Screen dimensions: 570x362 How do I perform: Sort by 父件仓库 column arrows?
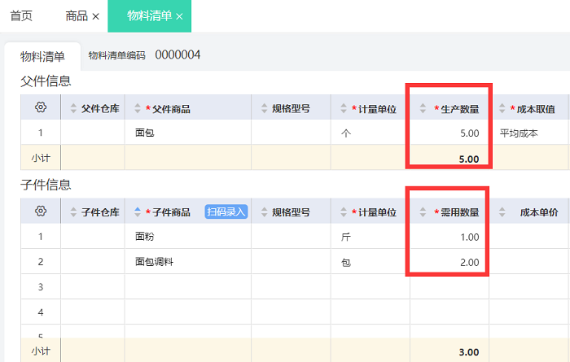click(x=73, y=108)
